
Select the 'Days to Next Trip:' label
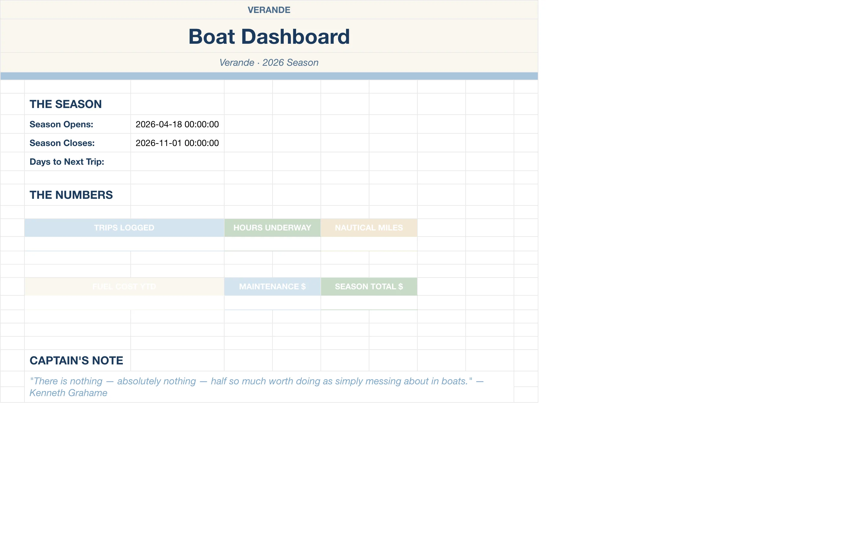67,161
